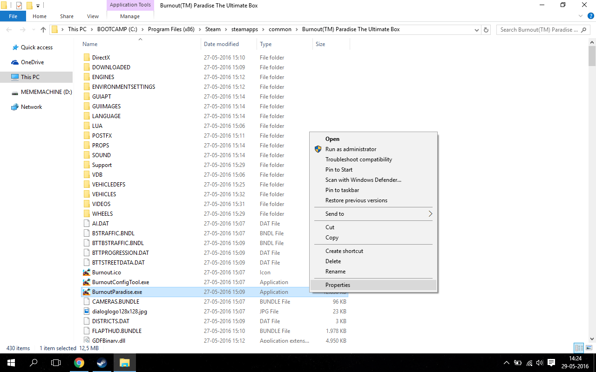
Task: Click the Refresh button in address bar
Action: pos(486,29)
